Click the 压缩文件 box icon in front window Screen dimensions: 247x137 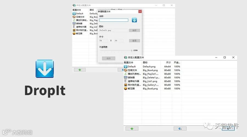pos(125,70)
